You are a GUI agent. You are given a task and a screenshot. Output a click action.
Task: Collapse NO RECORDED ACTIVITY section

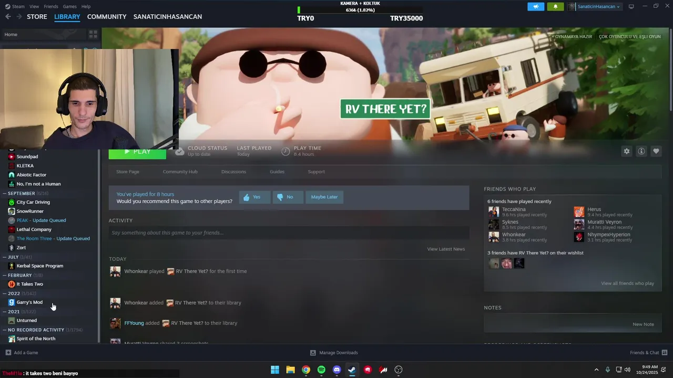pos(4,330)
